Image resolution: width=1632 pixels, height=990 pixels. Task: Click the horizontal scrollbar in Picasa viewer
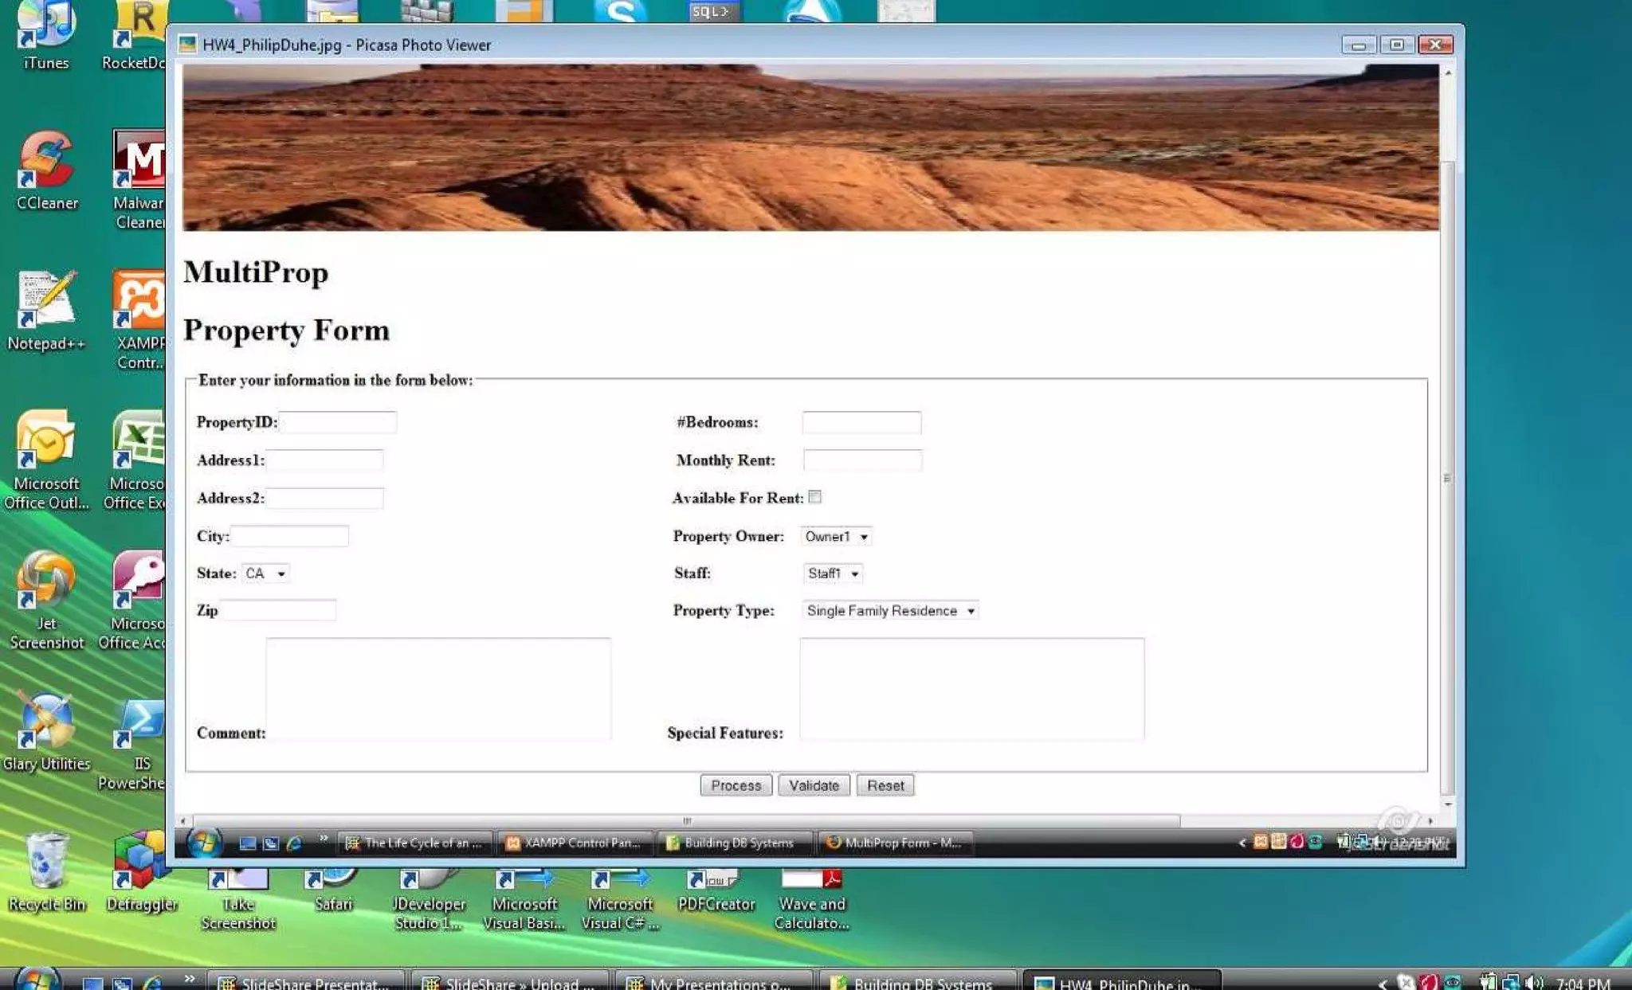(x=686, y=820)
